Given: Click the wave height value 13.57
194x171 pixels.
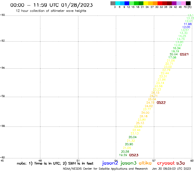Looking at the screenshot, I should [x=185, y=30].
